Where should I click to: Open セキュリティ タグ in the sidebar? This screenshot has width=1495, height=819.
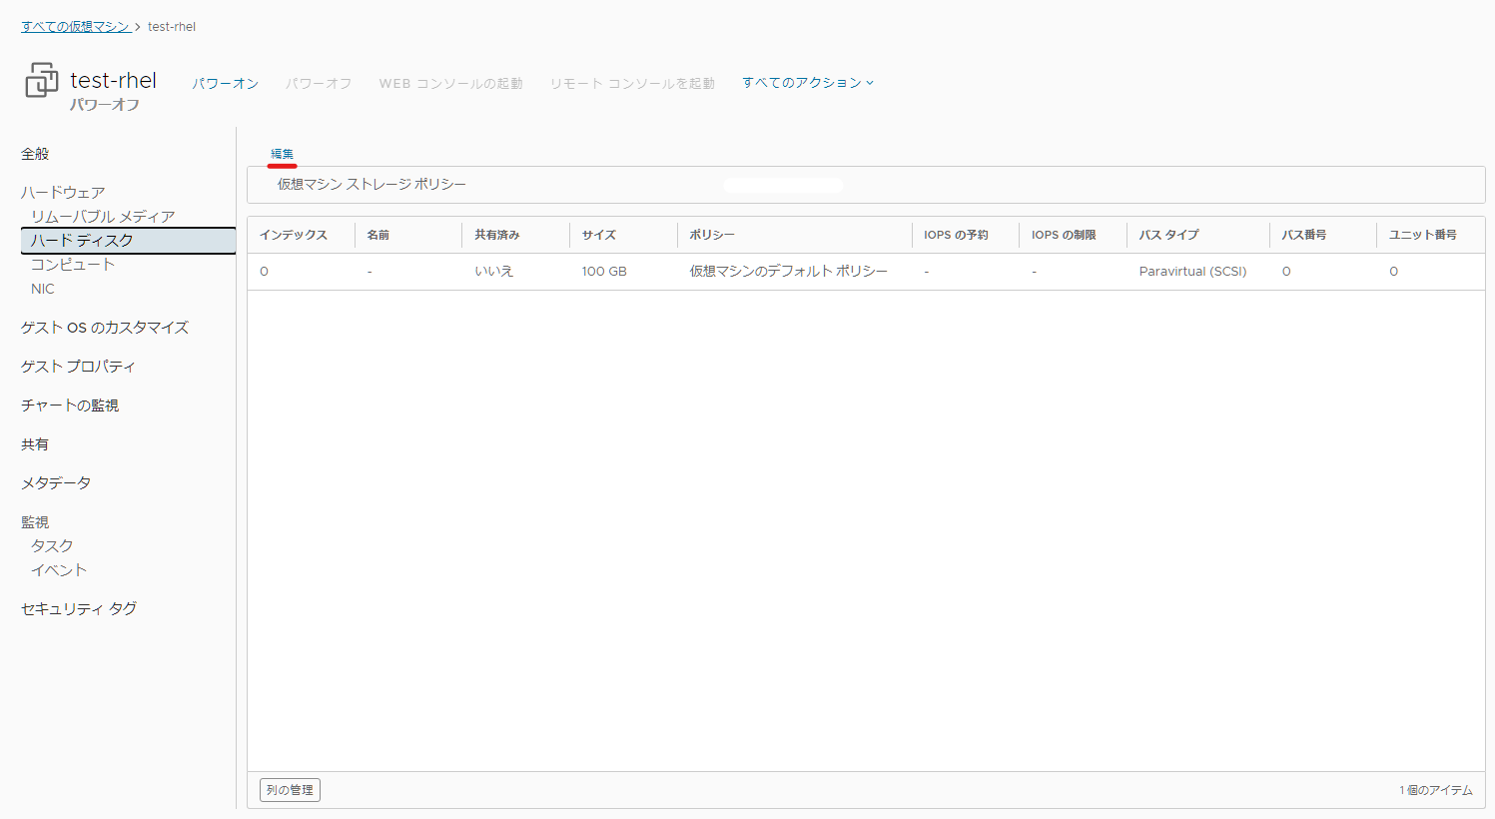coord(79,609)
